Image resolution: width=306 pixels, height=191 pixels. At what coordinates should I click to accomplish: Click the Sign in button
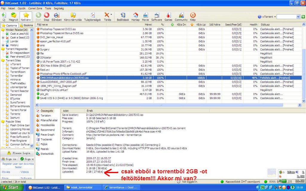click(9, 159)
